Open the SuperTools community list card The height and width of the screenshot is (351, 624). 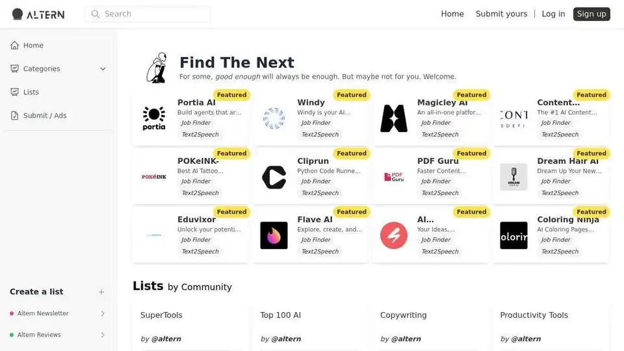pyautogui.click(x=190, y=326)
